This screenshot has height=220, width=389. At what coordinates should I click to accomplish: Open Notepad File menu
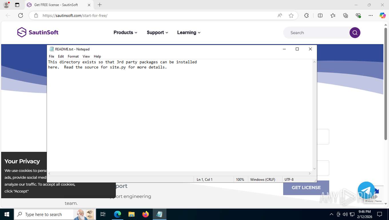(x=51, y=56)
